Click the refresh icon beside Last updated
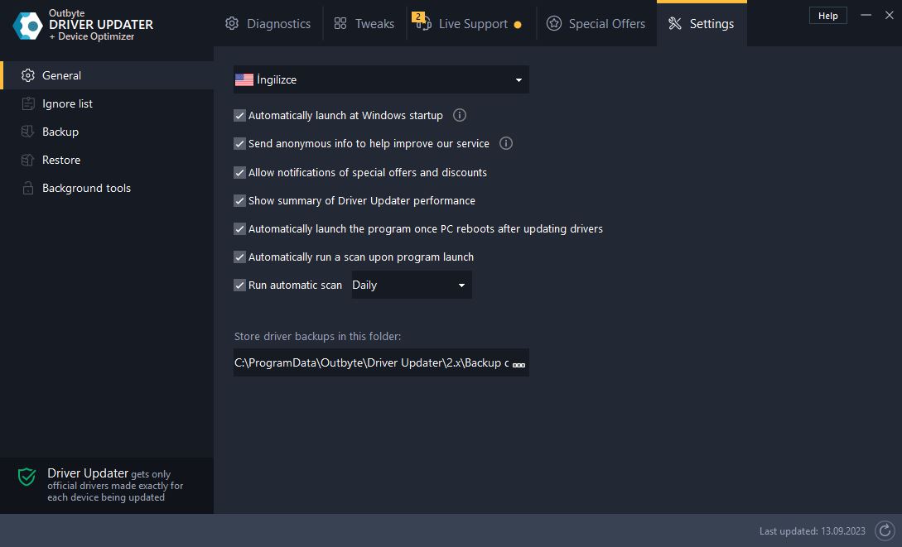902x547 pixels. click(x=885, y=531)
